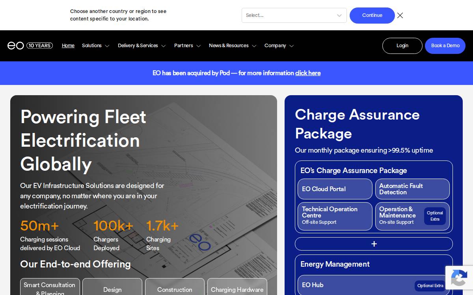Screen dimensions: 473x295
Task: Click 'Our monthly package ensuring >99.5% uptime' text
Action: click(x=364, y=150)
